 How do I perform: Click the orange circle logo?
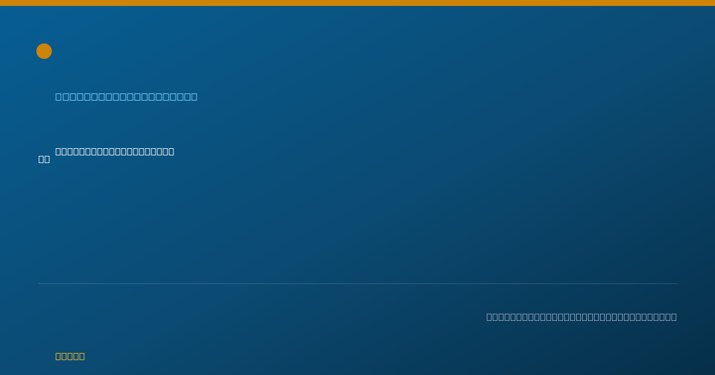tap(44, 51)
